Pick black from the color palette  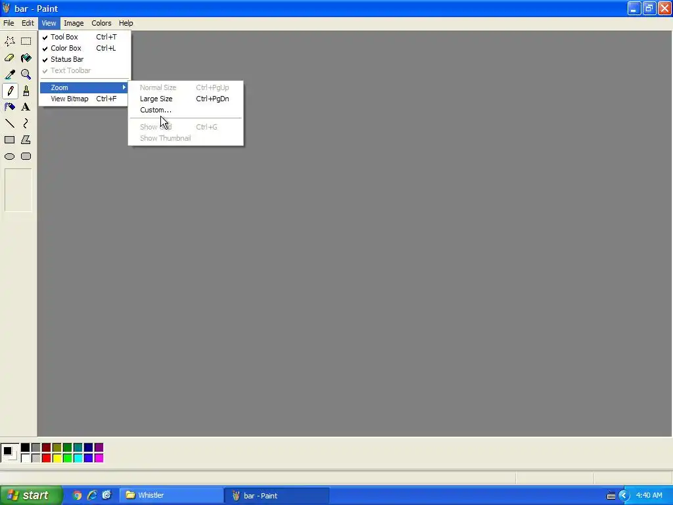click(26, 448)
